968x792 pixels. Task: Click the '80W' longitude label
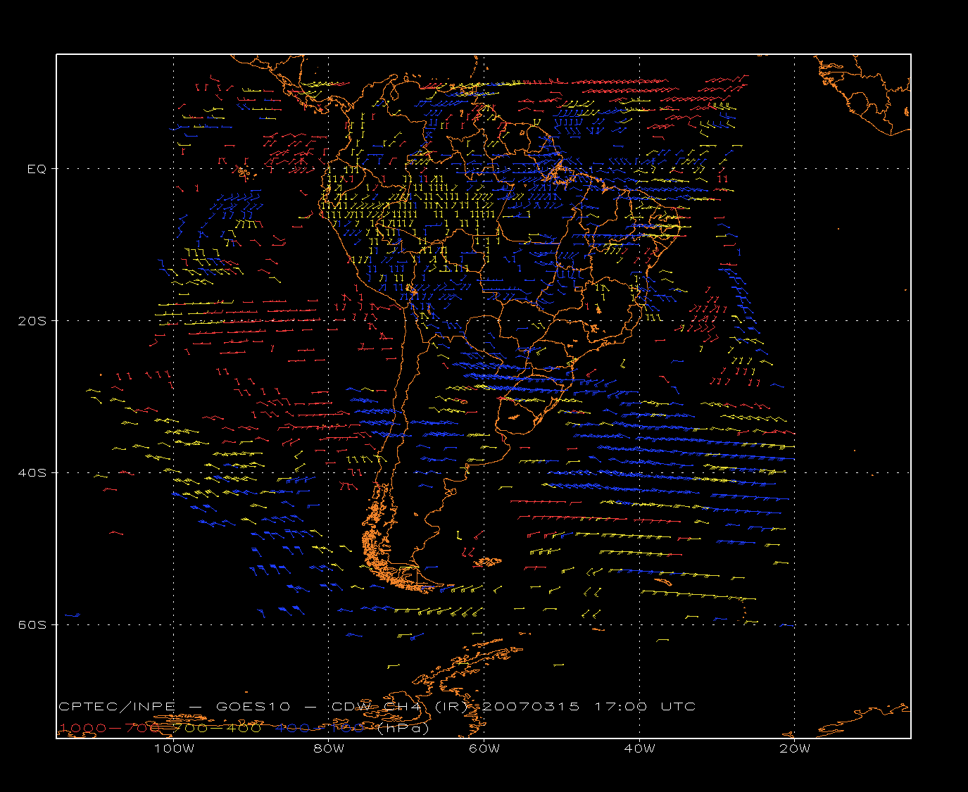(x=329, y=748)
